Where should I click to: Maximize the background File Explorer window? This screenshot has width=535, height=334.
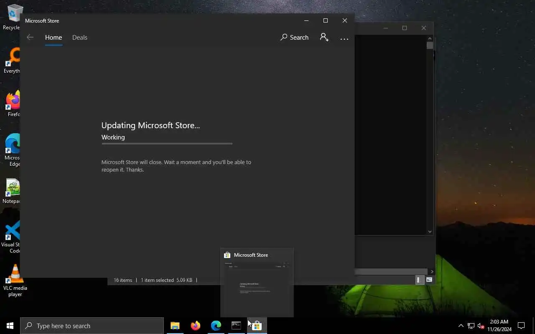click(404, 28)
